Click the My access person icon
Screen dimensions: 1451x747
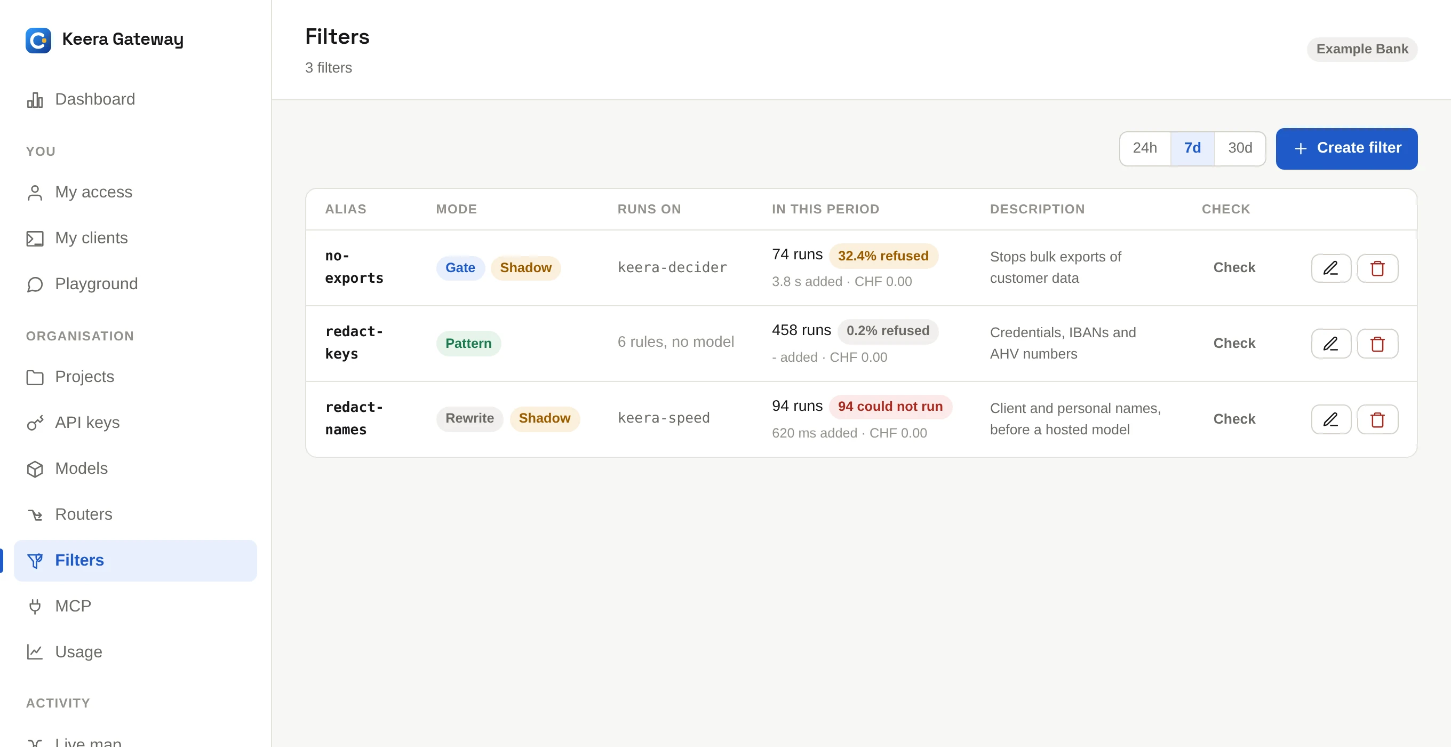pyautogui.click(x=35, y=193)
